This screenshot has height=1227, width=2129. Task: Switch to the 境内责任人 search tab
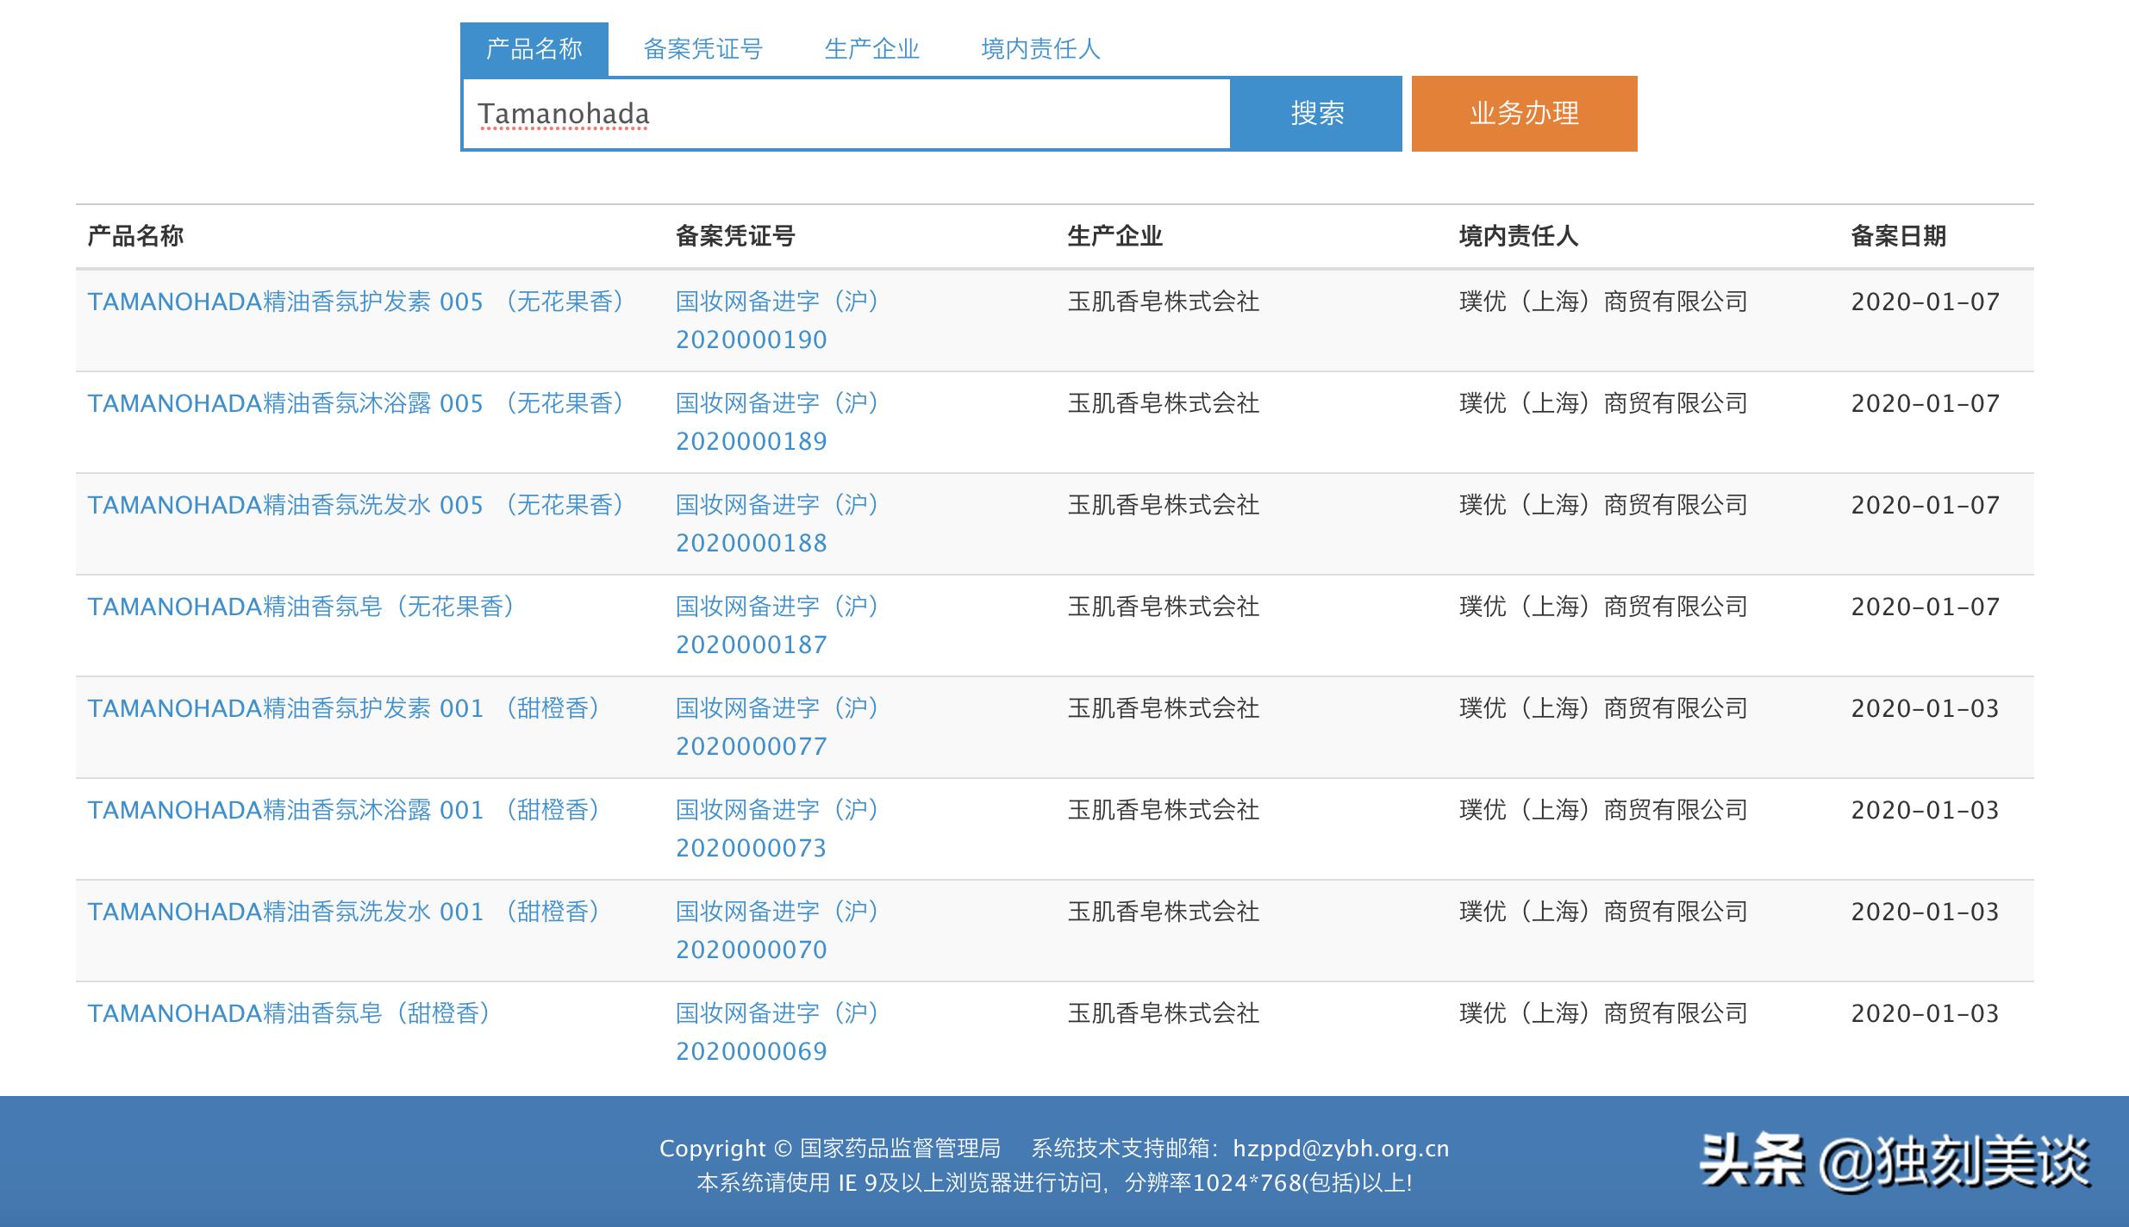[1040, 49]
